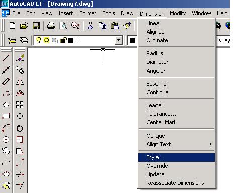This screenshot has height=193, width=236.
Task: Select the Polygon tool
Action: point(6,105)
